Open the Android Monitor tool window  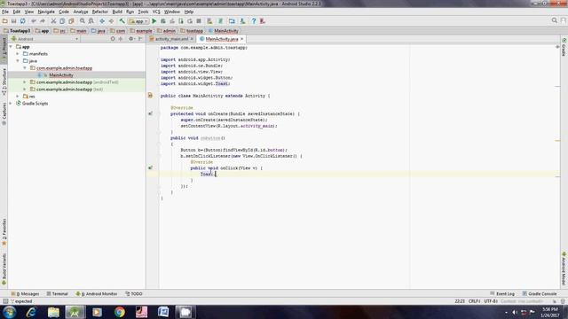(97, 293)
